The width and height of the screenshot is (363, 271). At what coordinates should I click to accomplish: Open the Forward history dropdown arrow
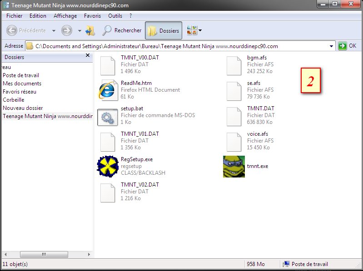click(80, 30)
